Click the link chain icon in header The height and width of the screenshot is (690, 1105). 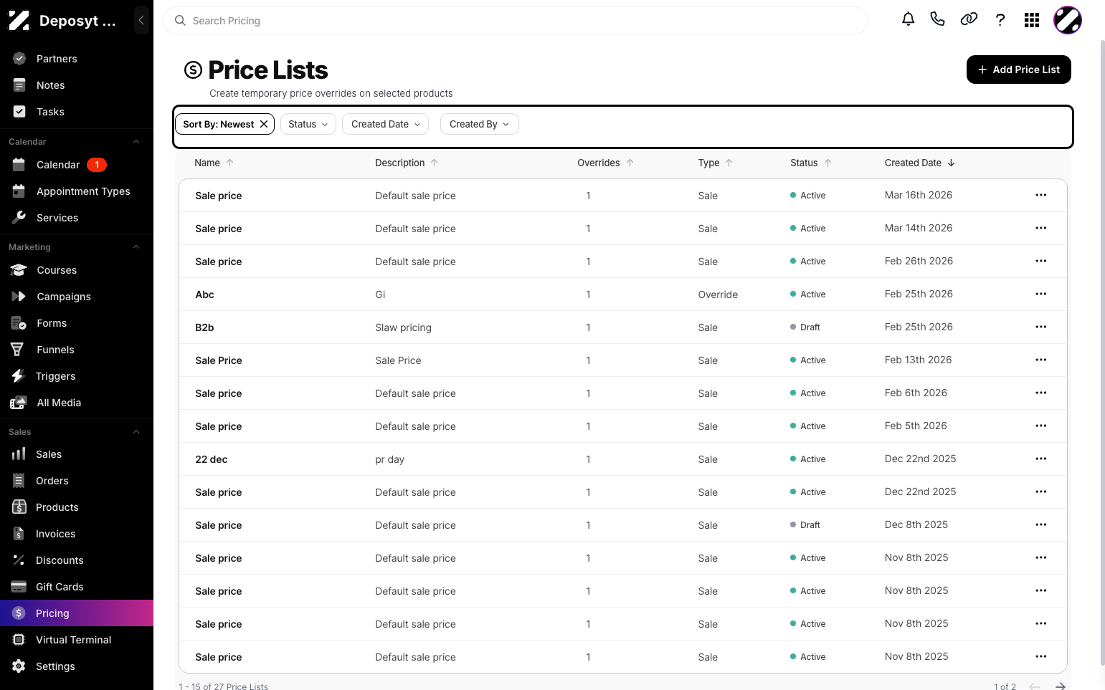click(969, 19)
